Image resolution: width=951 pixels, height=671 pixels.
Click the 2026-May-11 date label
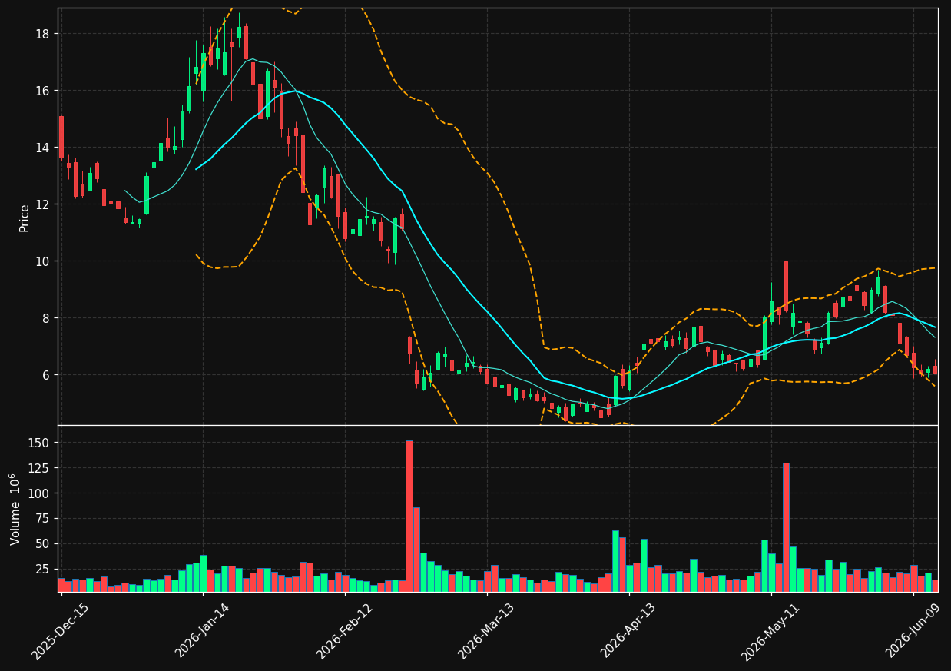click(770, 631)
